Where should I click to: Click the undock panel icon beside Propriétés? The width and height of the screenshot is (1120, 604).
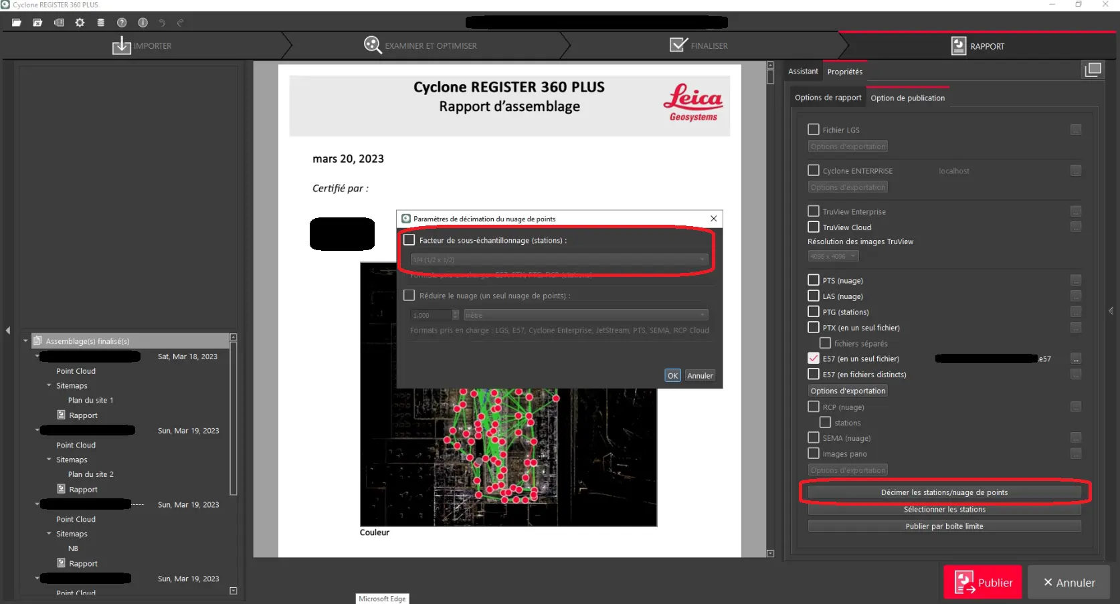click(1093, 70)
